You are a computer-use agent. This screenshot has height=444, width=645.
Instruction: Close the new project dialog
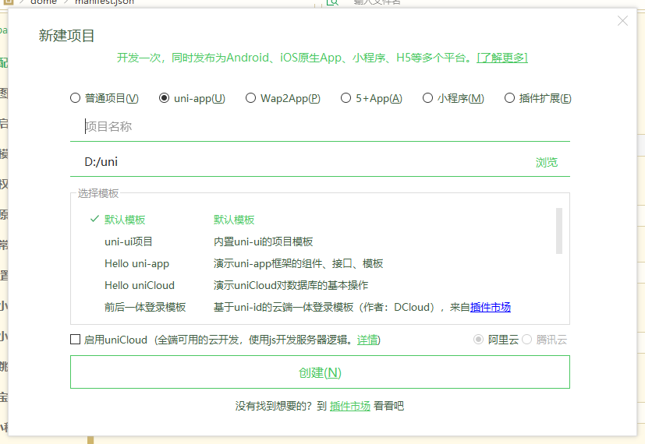click(622, 21)
